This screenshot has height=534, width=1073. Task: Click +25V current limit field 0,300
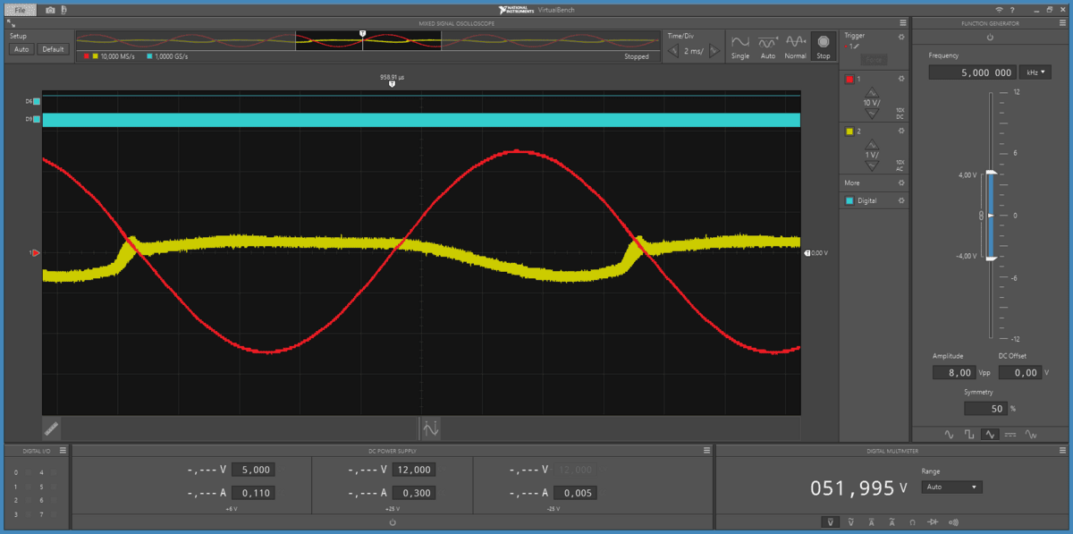coord(414,493)
